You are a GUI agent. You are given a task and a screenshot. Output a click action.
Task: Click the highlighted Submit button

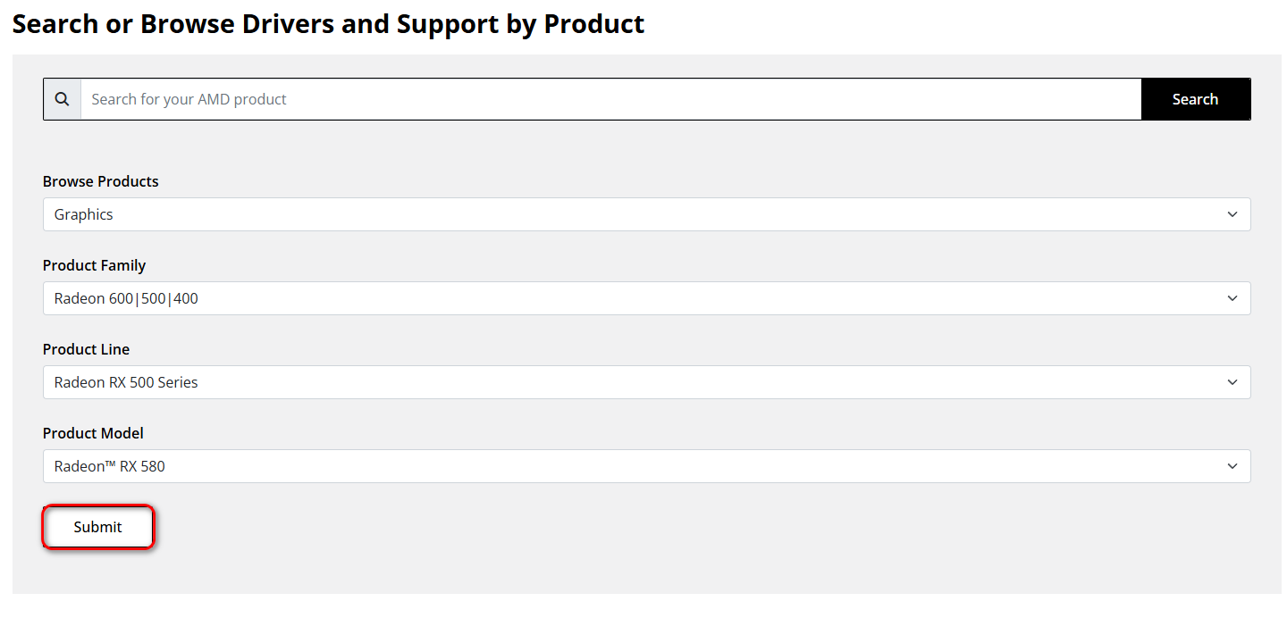click(x=97, y=527)
